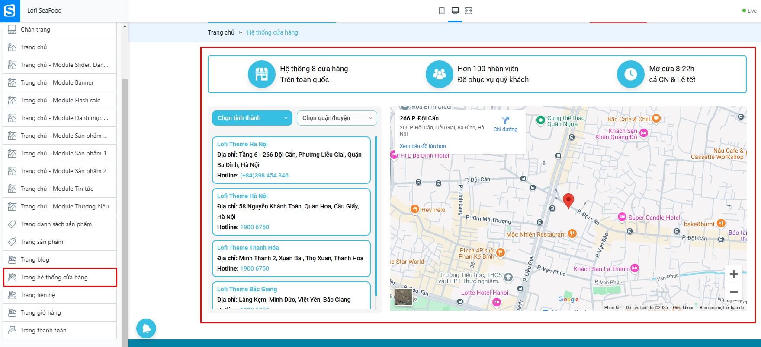Click the Sapo logo icon
Screen dimensions: 761x347
(10, 11)
